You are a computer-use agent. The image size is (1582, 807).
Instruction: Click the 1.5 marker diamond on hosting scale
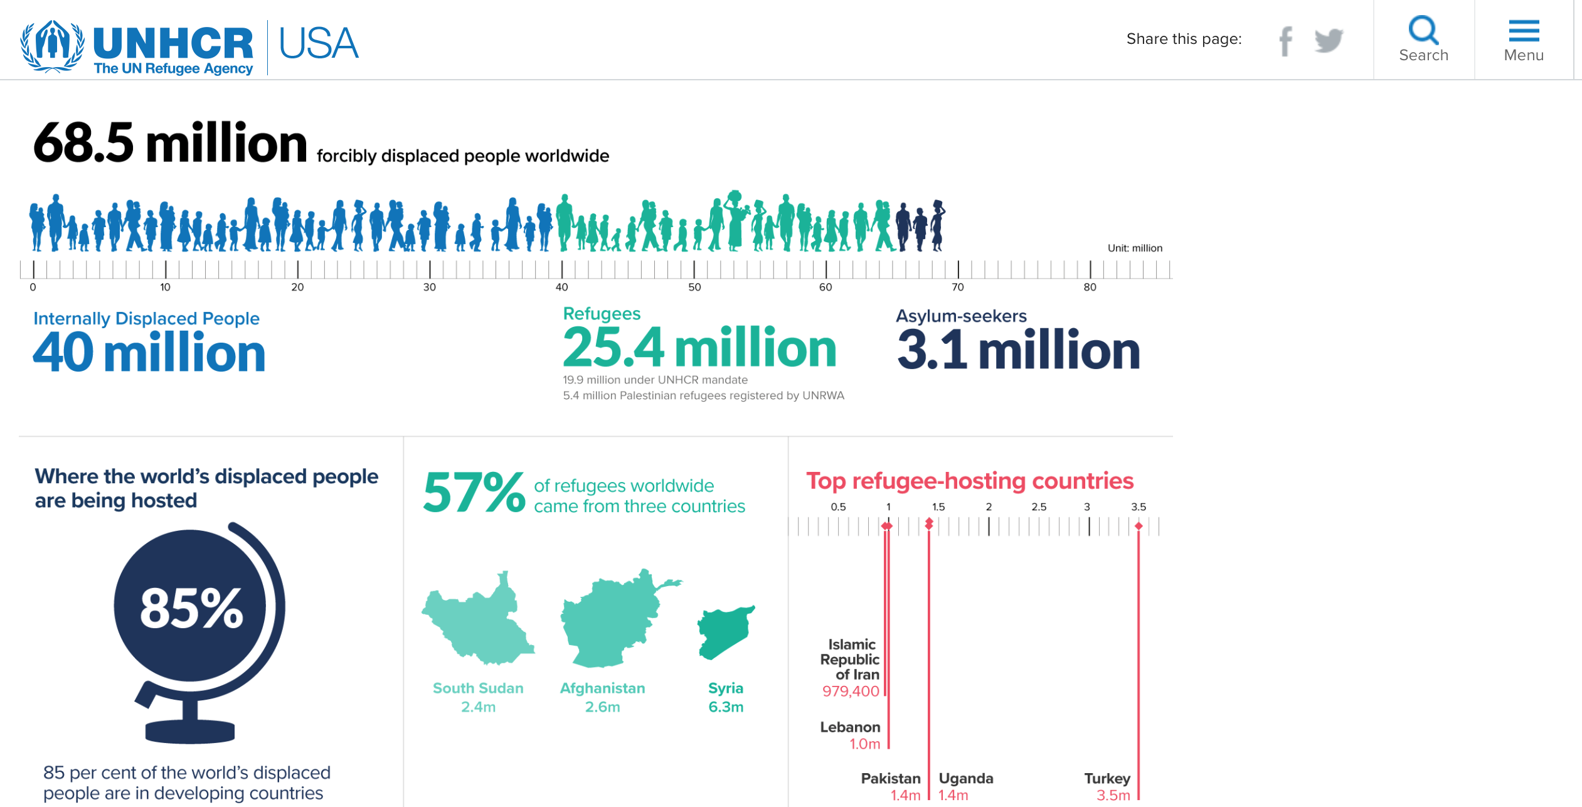pos(929,523)
